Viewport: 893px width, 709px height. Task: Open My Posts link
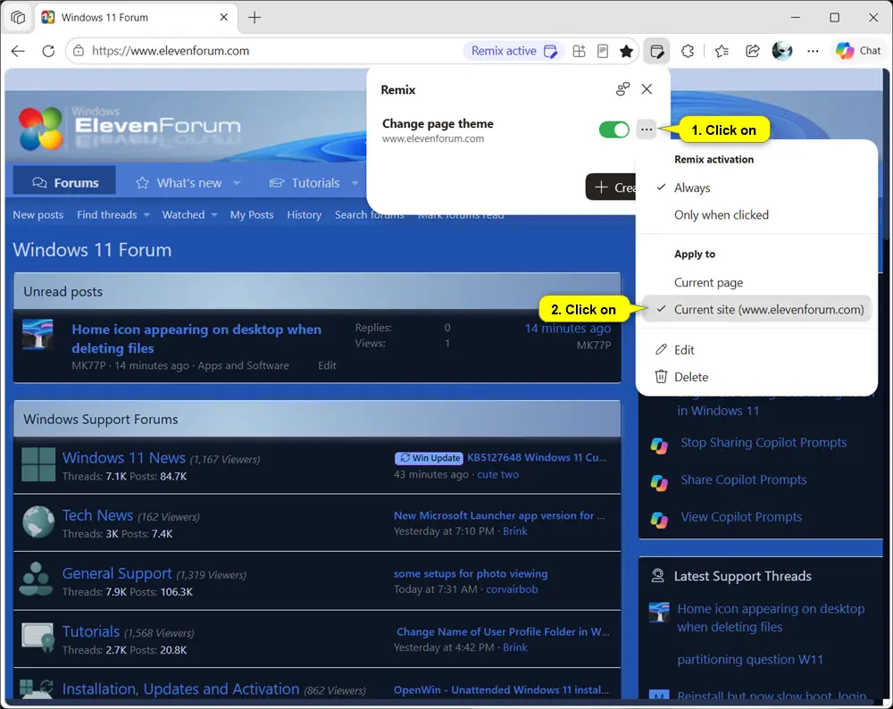click(x=252, y=214)
